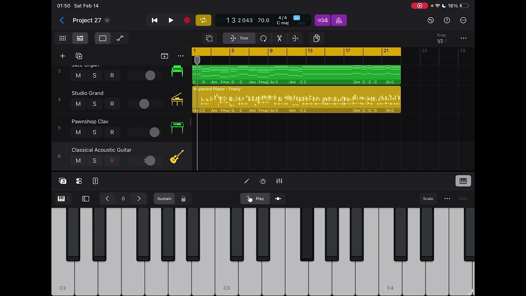526x296 pixels.
Task: Show the automation curve view
Action: coord(120,38)
